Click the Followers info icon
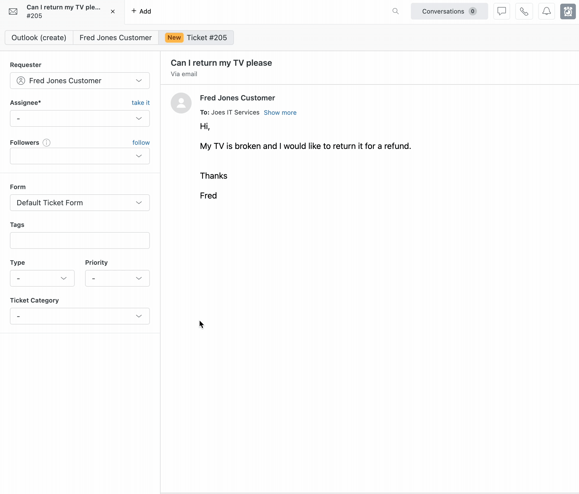 46,143
